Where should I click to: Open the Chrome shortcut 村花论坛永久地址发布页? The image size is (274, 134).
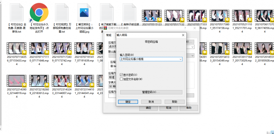pyautogui.click(x=39, y=12)
